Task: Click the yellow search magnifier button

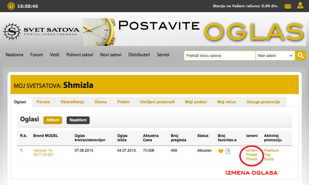Action: click(300, 56)
